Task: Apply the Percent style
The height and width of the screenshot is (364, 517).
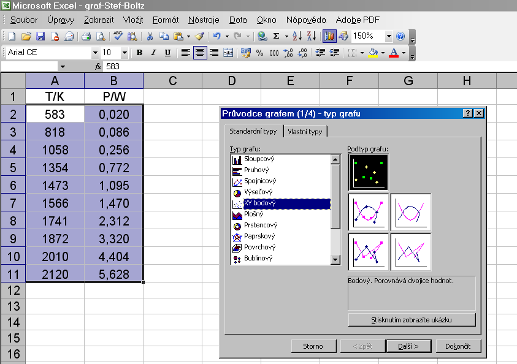Action: click(260, 53)
